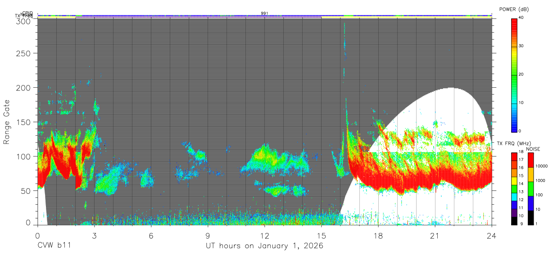553x255 pixels.
Task: Pick the green swatch in NOISE legend
Action: tap(531, 188)
